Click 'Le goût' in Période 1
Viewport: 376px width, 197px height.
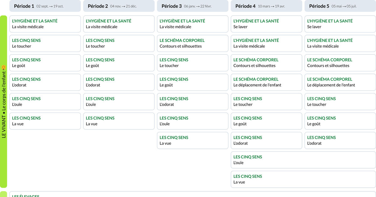click(x=45, y=63)
